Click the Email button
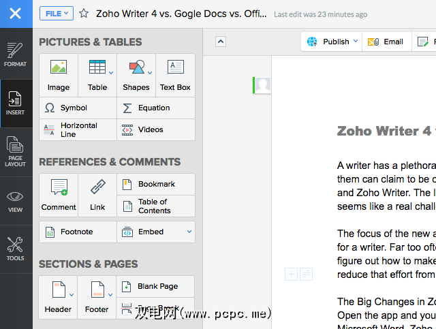Screen dimensions: 436x329 pyautogui.click(x=386, y=42)
